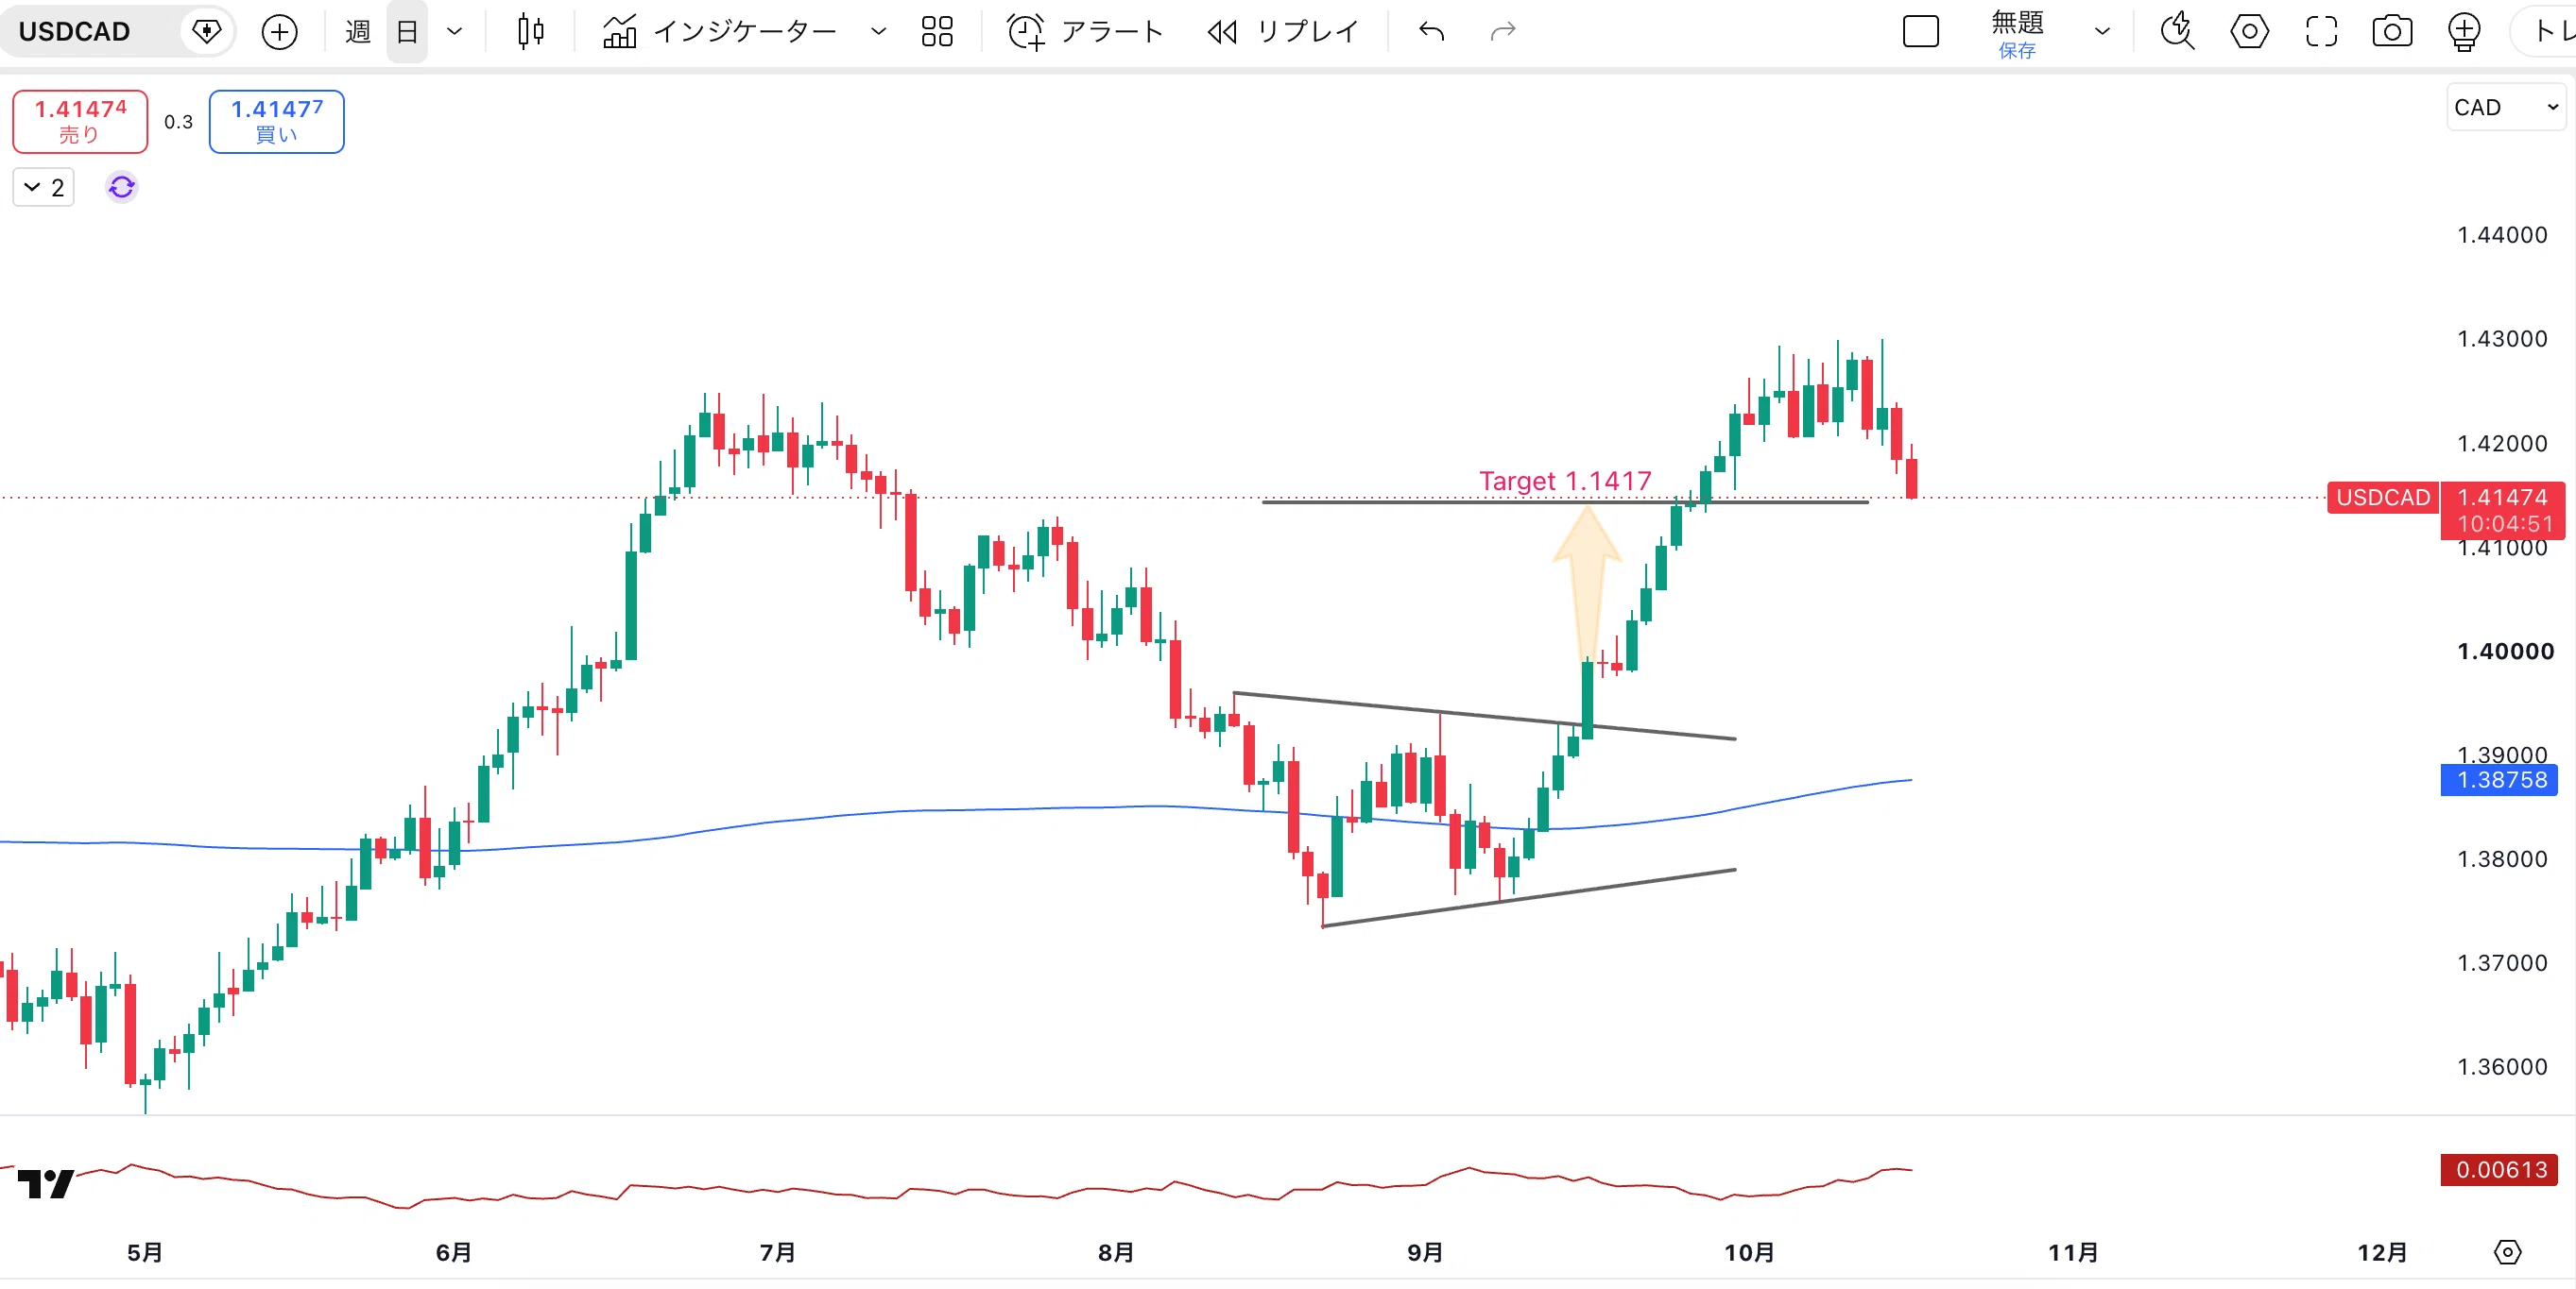Screen dimensions: 2576x1289
Task: Click the purple sync refresh icon
Action: 121,187
